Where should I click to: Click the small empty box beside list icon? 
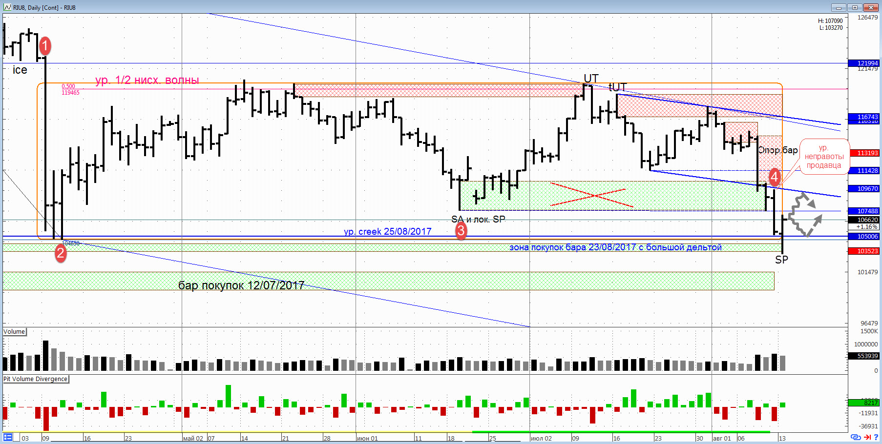click(16, 438)
